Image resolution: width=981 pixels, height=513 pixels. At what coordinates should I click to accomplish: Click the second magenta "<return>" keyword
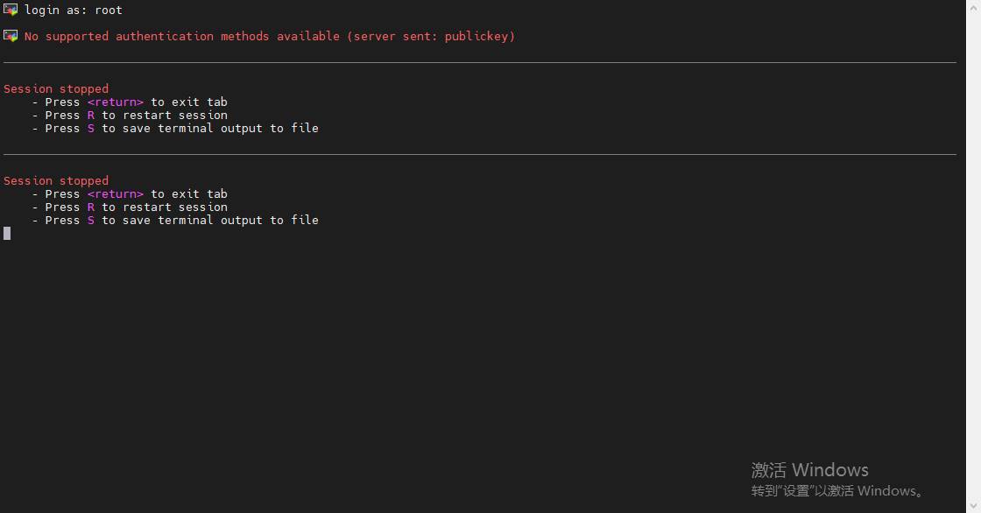coord(115,194)
